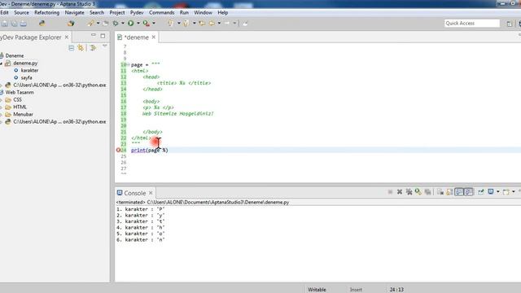The width and height of the screenshot is (521, 293).
Task: Click Collapse All in Package Explorer
Action: (71, 48)
